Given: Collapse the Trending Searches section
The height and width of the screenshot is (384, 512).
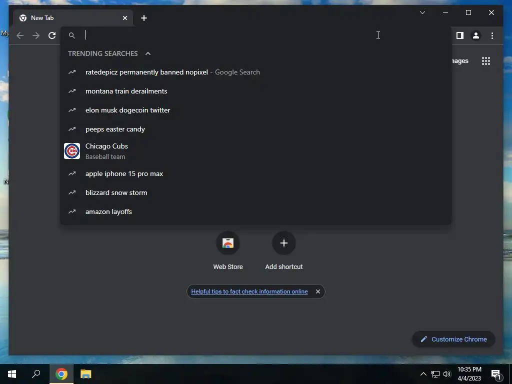Looking at the screenshot, I should coord(148,53).
